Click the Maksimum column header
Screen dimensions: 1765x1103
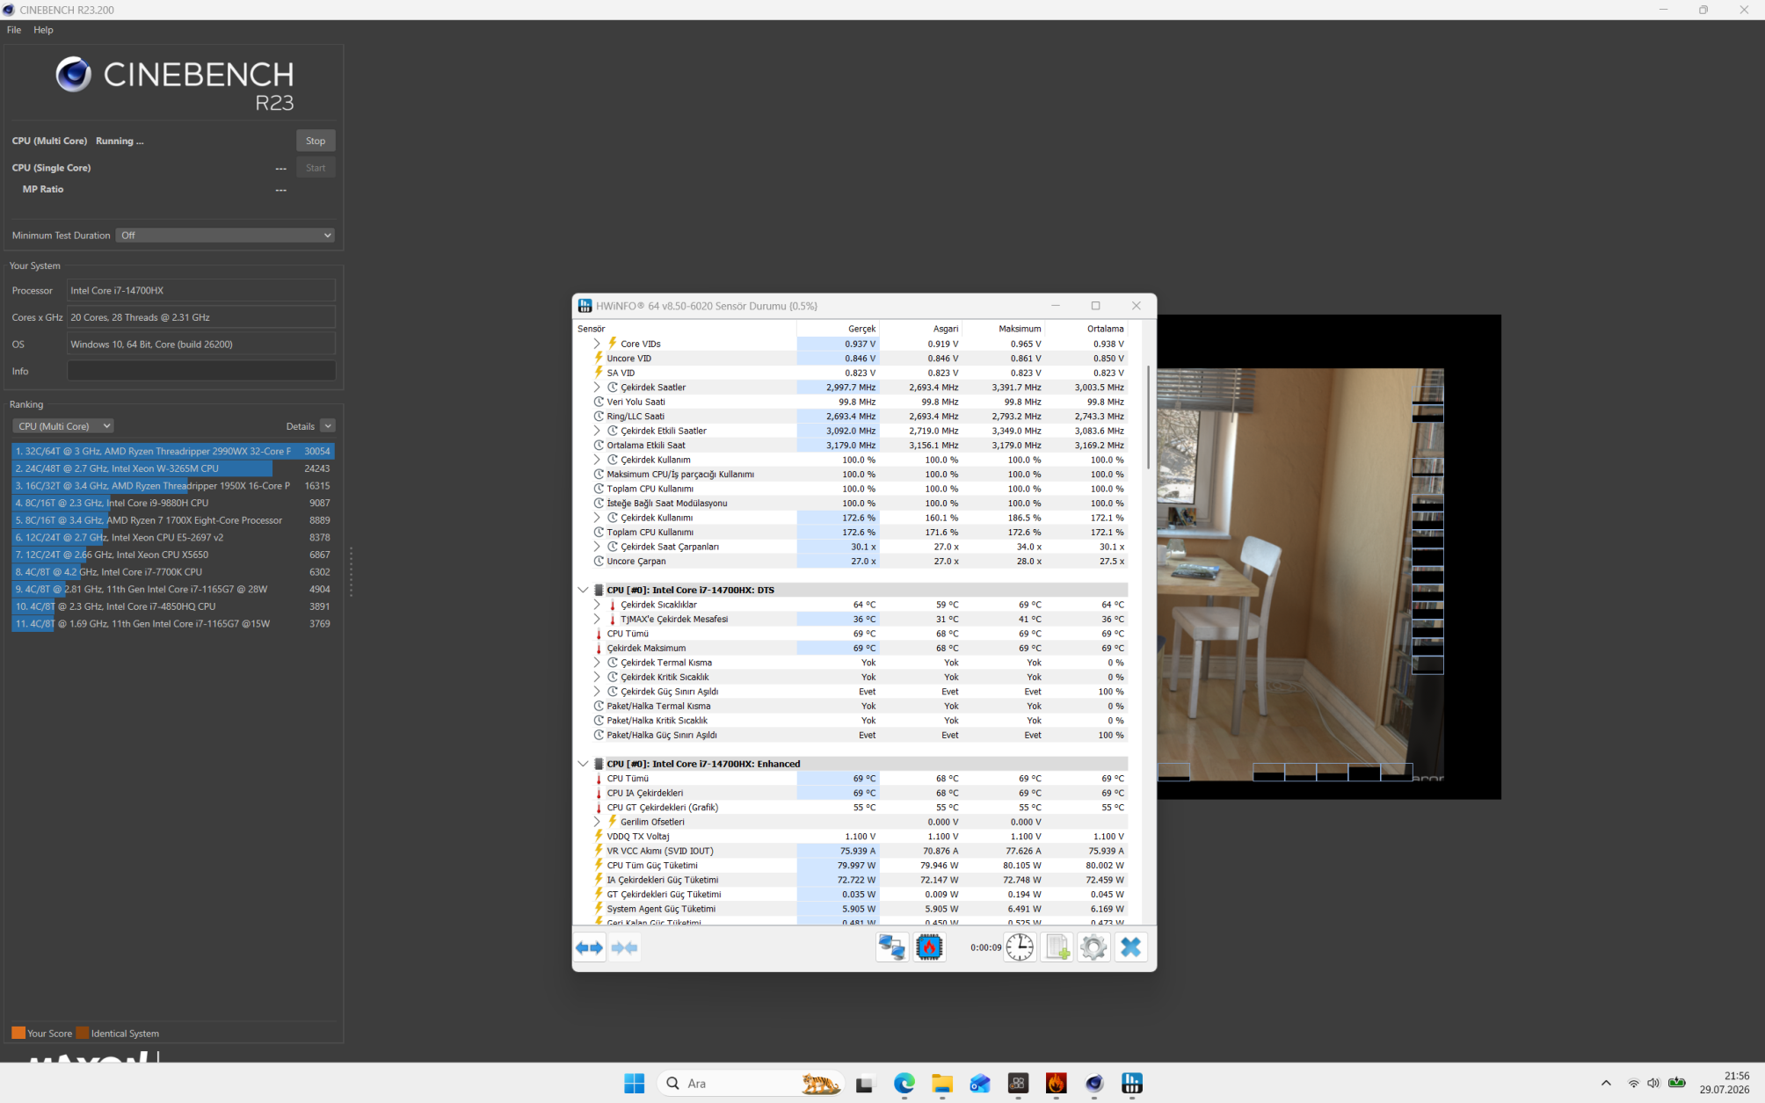[x=1004, y=329]
